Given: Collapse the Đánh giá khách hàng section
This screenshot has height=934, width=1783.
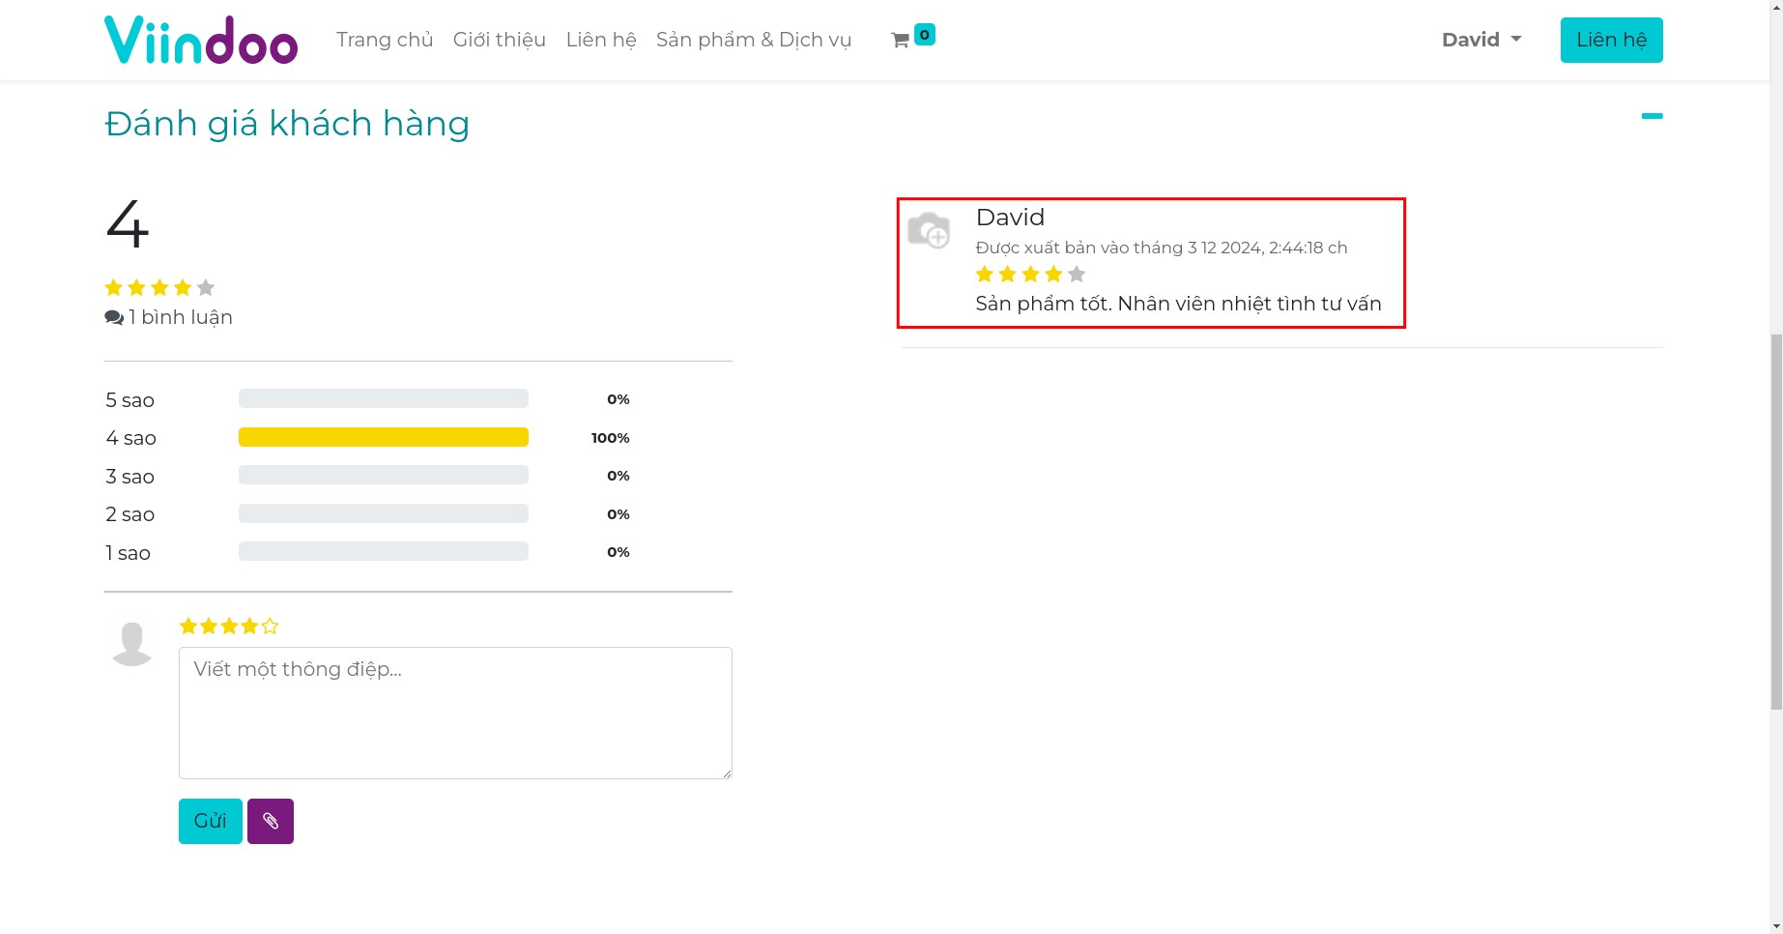Looking at the screenshot, I should 1652,116.
